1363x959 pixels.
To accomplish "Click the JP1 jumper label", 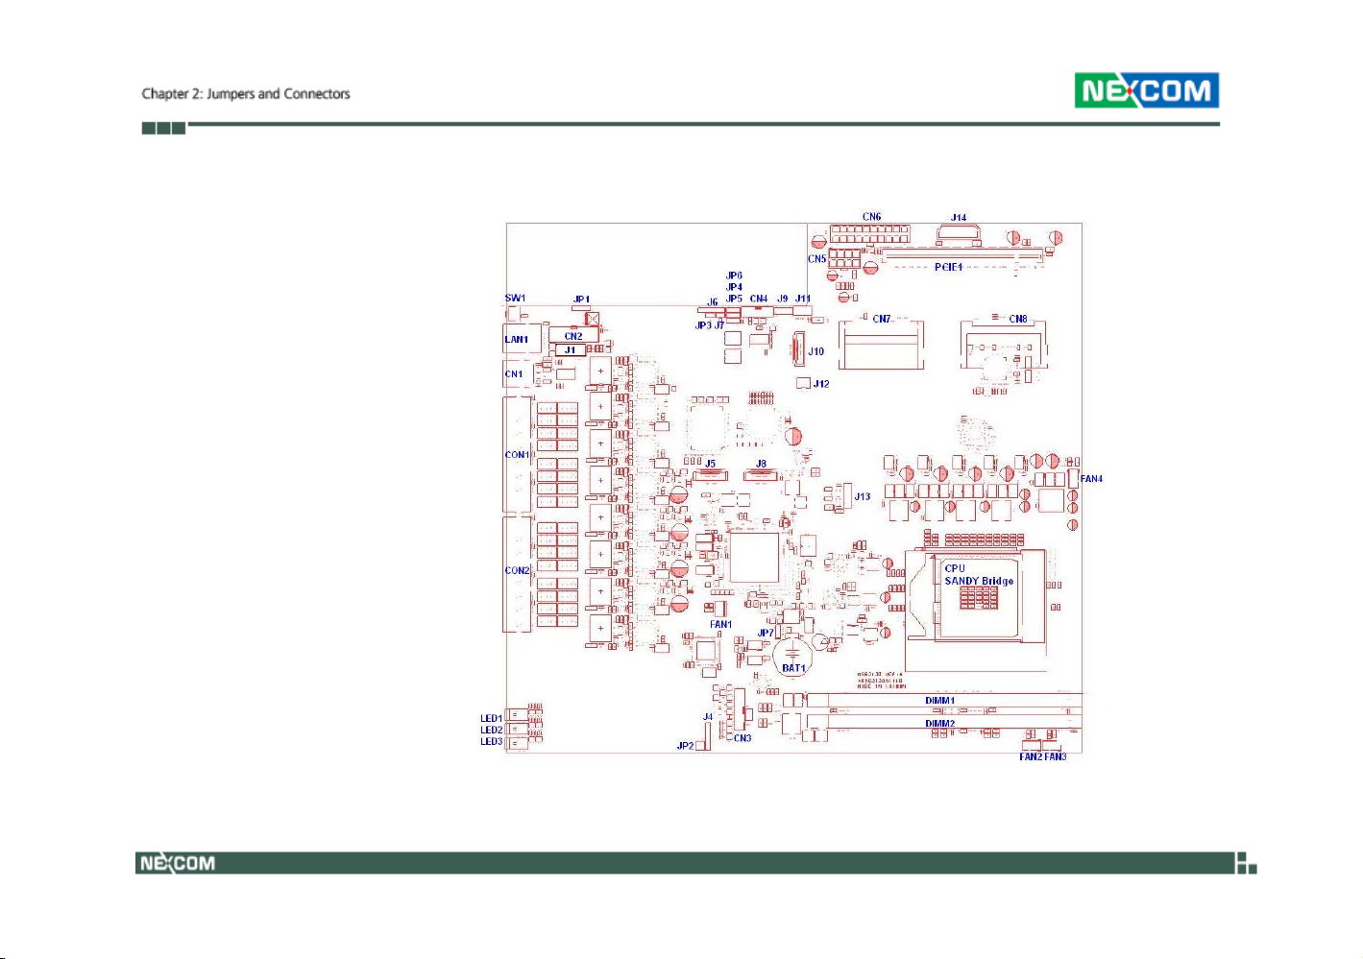I will pos(581,300).
